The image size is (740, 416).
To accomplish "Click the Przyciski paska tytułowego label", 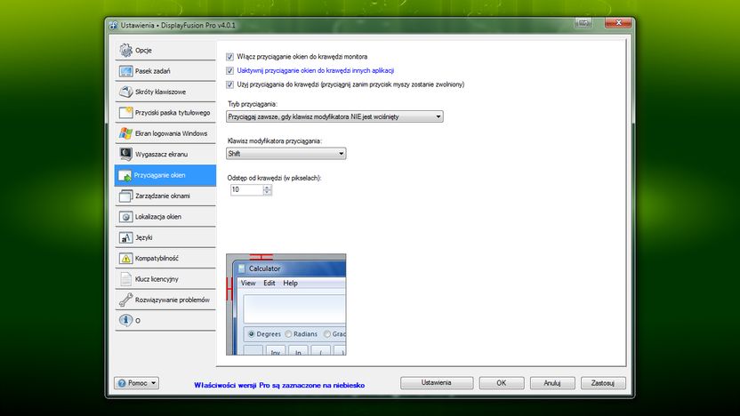I will coord(173,113).
